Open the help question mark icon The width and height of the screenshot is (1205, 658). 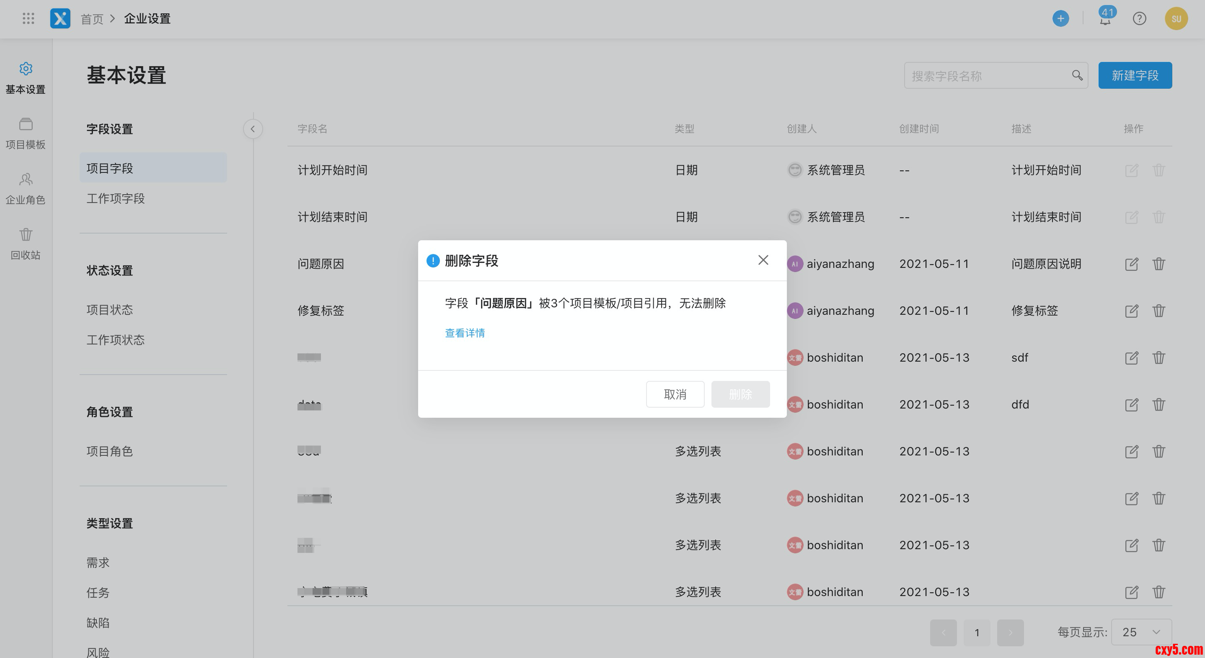[1139, 19]
